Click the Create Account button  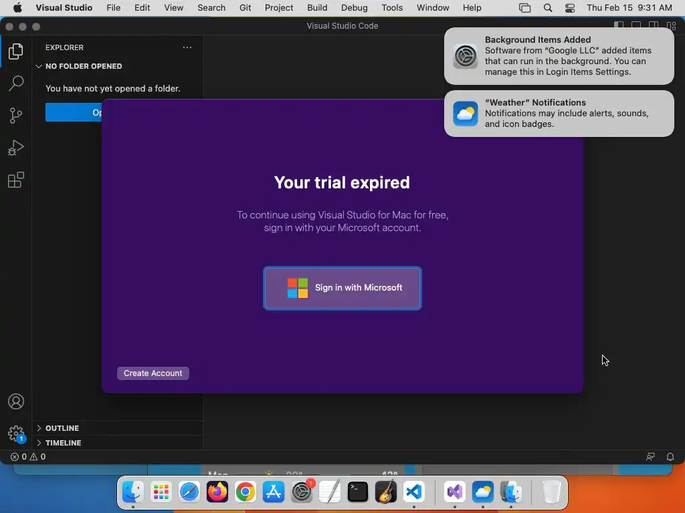pos(153,373)
